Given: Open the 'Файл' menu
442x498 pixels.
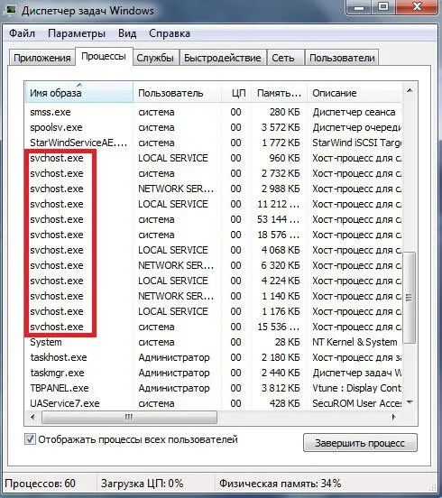Looking at the screenshot, I should pos(22,33).
